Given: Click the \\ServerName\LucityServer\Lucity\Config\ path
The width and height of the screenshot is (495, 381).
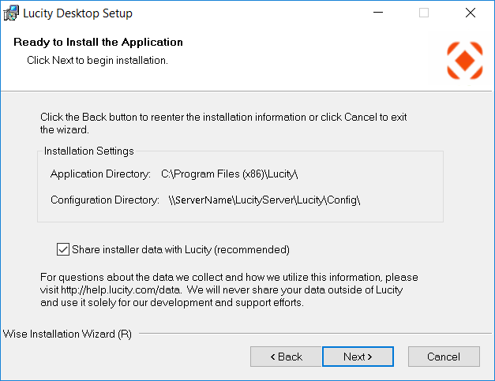Looking at the screenshot, I should (x=264, y=200).
